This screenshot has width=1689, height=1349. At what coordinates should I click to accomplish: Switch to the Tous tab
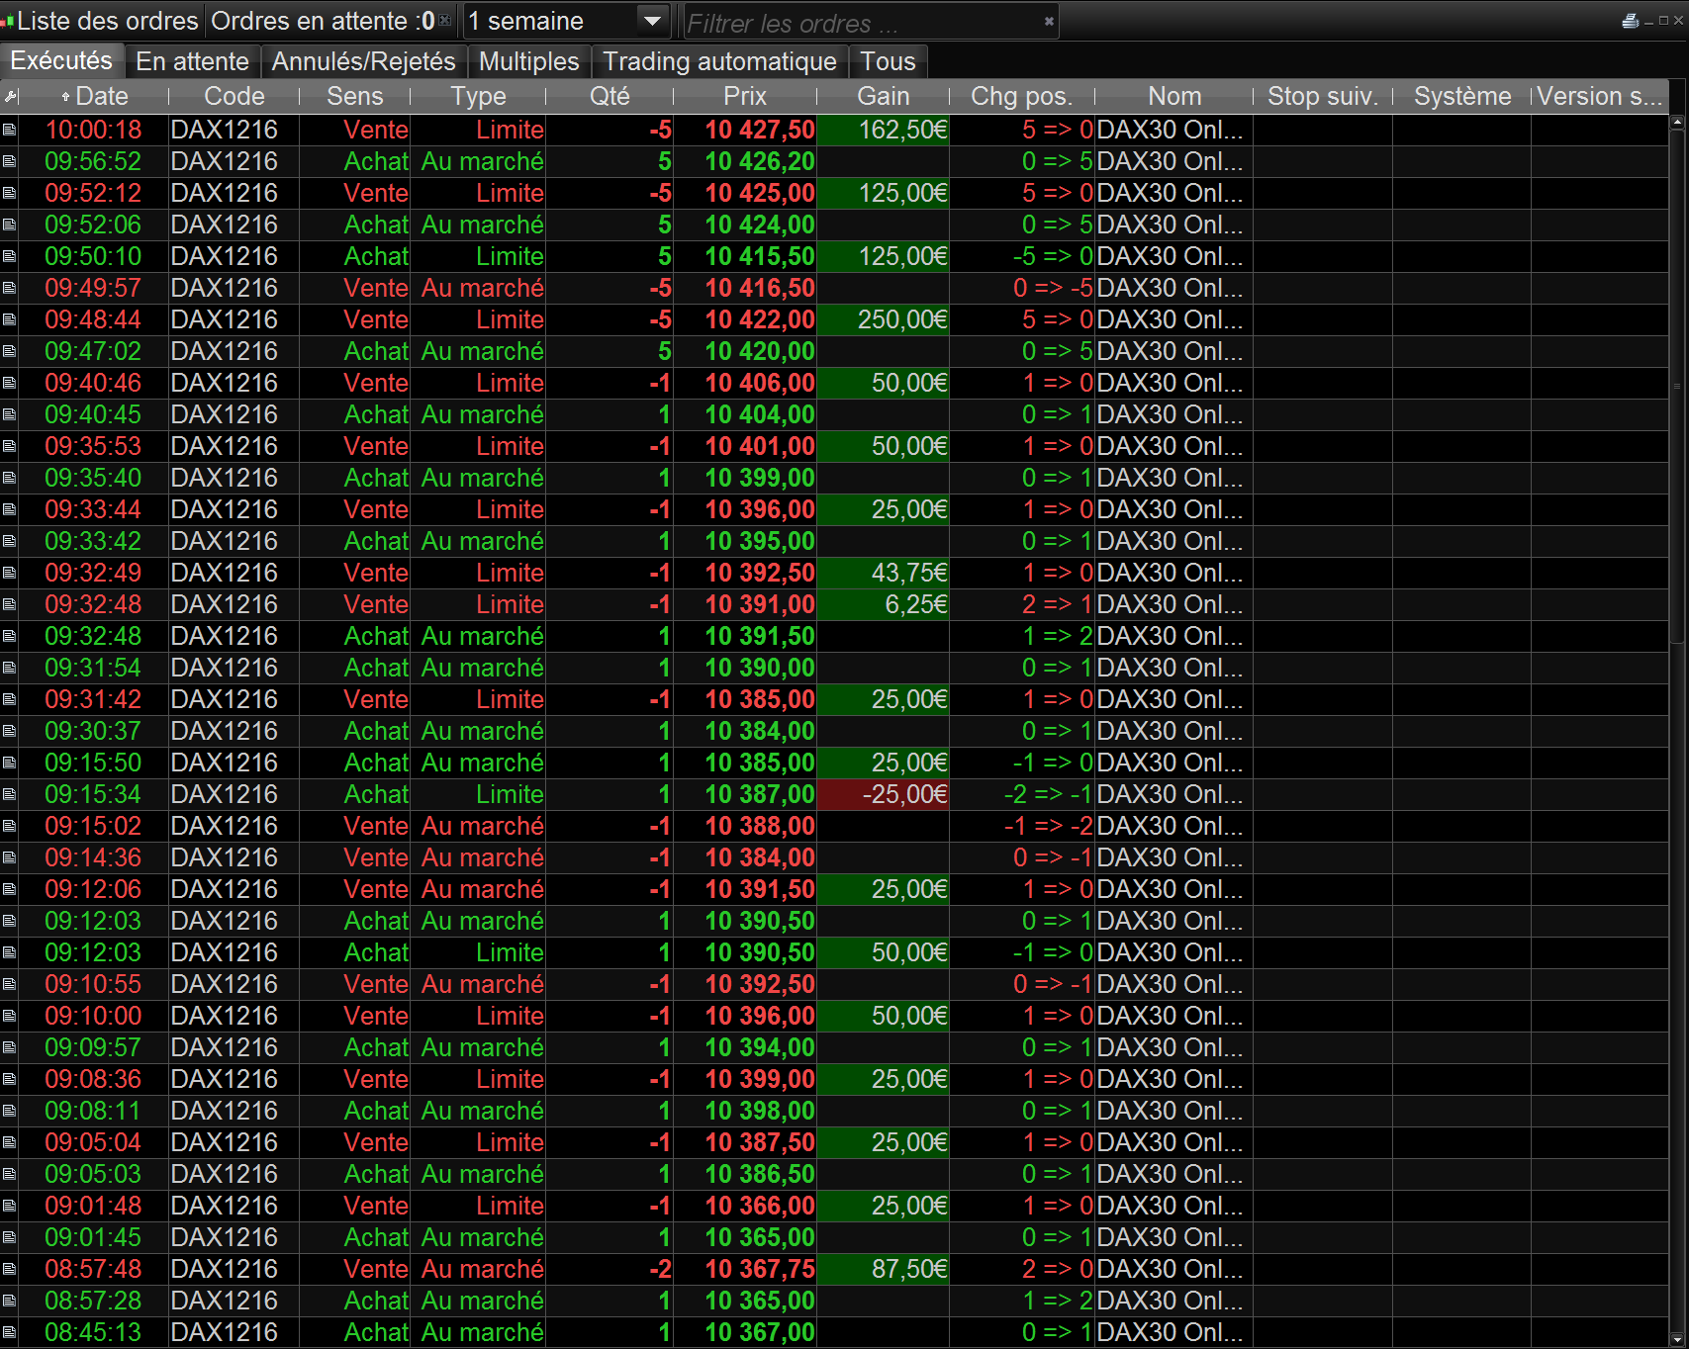coord(888,61)
